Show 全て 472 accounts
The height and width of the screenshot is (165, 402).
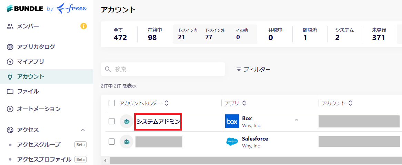[x=120, y=34]
